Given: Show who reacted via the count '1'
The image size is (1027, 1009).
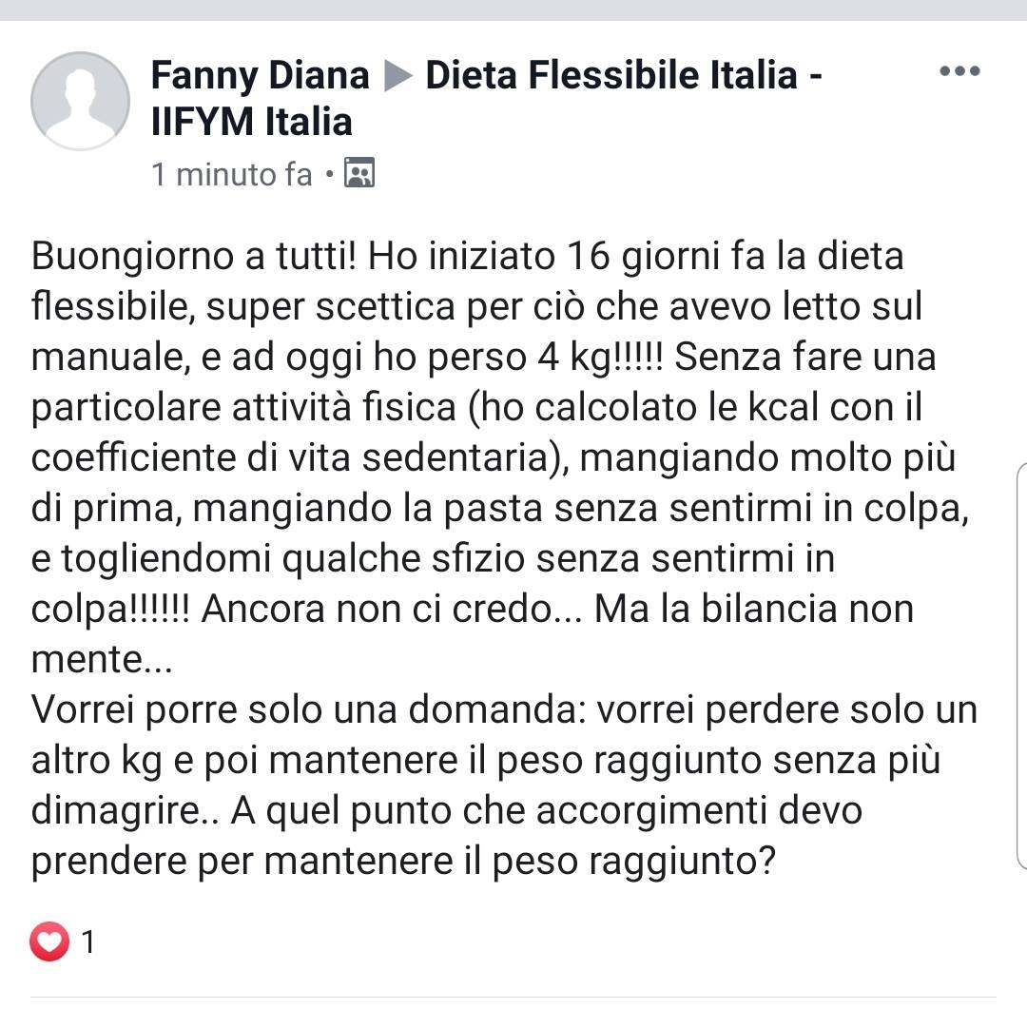Looking at the screenshot, I should click(88, 942).
